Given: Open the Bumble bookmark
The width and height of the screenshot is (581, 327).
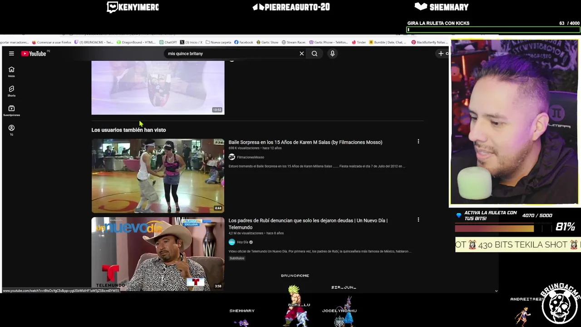Looking at the screenshot, I should pyautogui.click(x=388, y=42).
